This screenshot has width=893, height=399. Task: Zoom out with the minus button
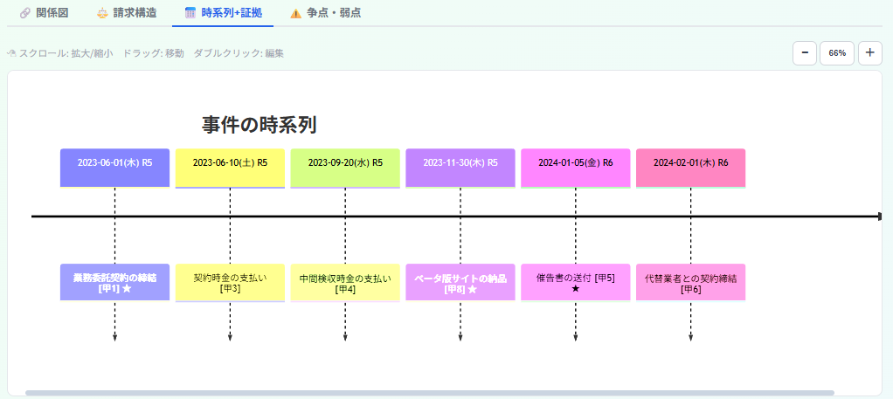pyautogui.click(x=805, y=53)
